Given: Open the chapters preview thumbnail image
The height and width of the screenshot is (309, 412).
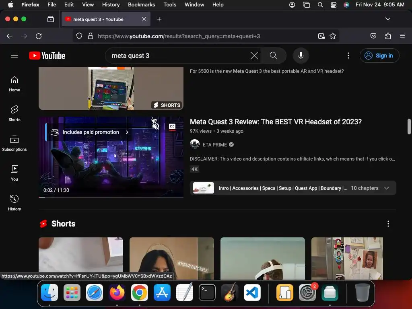Looking at the screenshot, I should (x=203, y=188).
